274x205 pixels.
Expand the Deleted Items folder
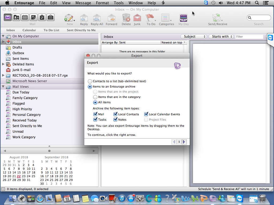point(3,64)
